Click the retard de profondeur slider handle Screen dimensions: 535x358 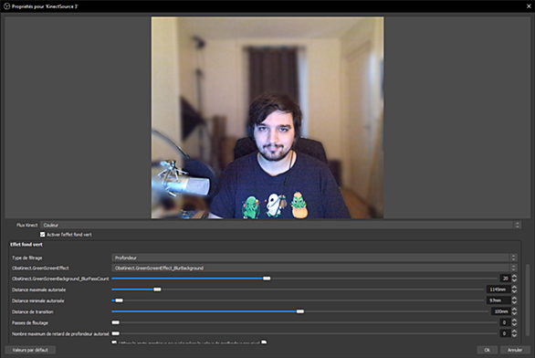coord(116,333)
